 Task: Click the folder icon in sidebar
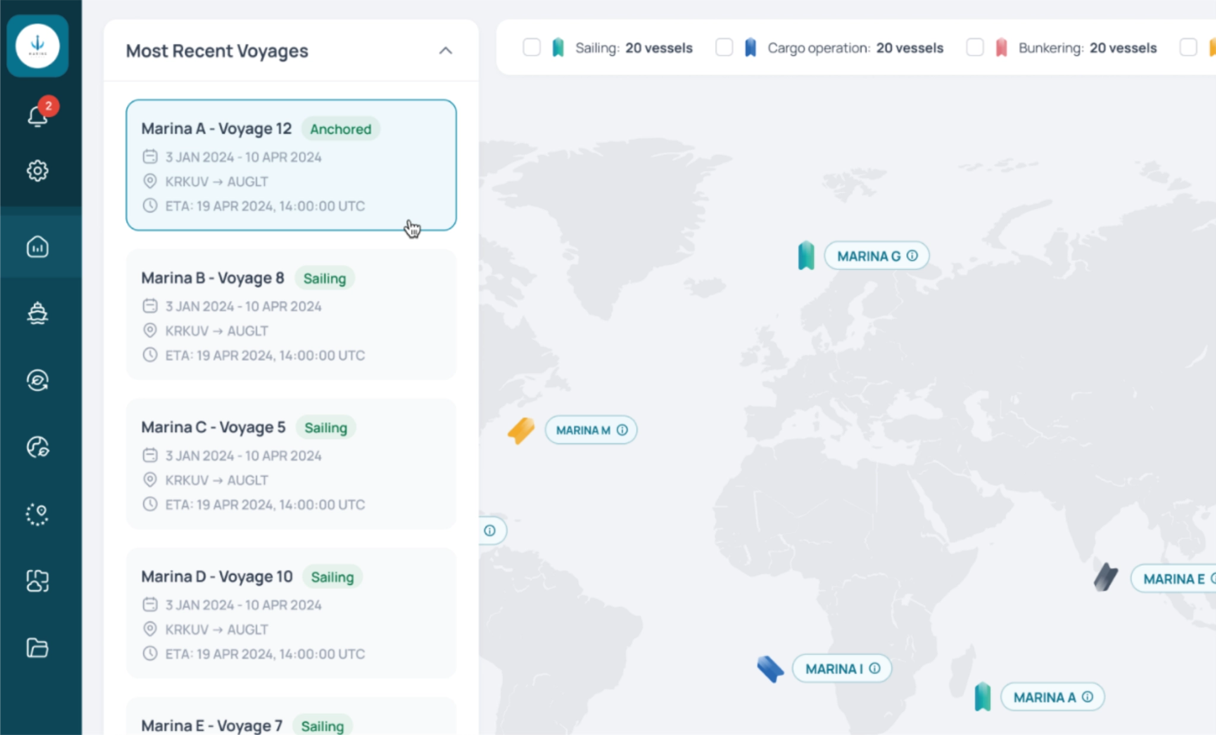tap(37, 648)
